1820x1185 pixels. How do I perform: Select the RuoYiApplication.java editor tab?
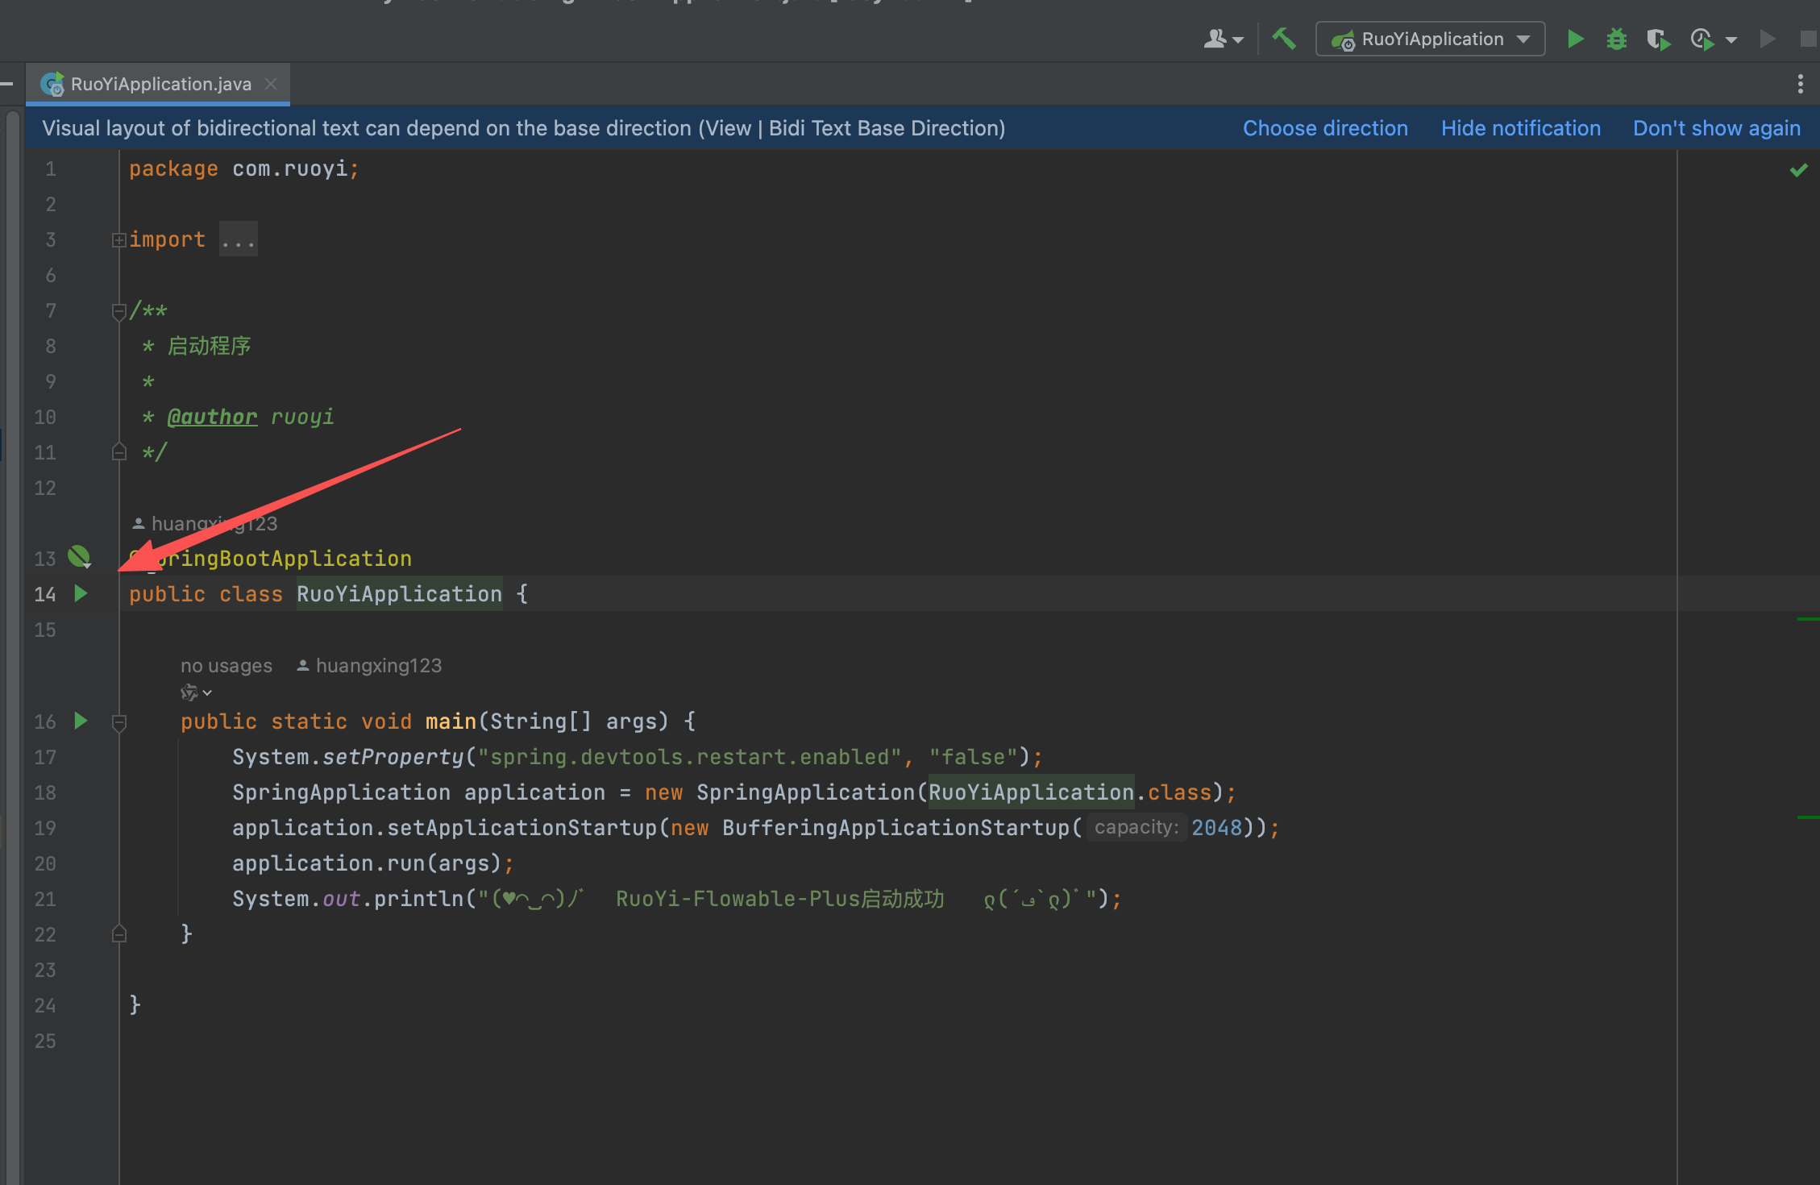(160, 84)
